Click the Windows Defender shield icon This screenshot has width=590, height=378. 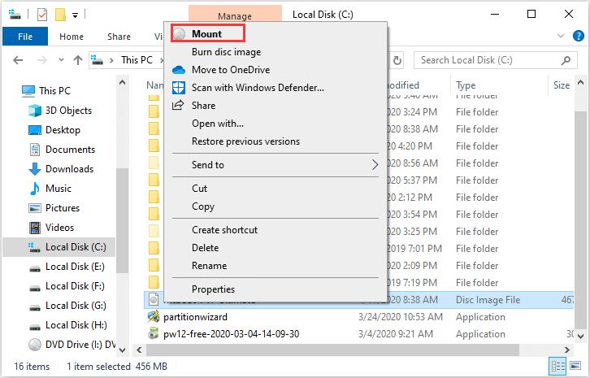click(x=178, y=88)
